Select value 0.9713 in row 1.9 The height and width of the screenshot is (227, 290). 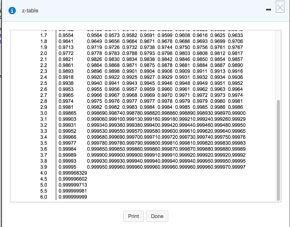click(x=66, y=47)
